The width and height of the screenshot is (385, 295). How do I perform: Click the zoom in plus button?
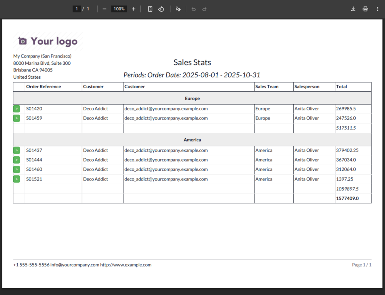(134, 9)
